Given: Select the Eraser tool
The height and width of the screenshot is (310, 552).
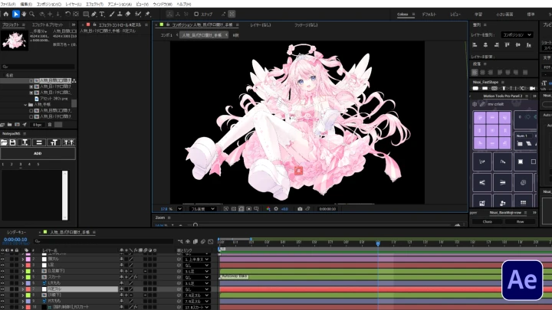Looking at the screenshot, I should tap(128, 14).
